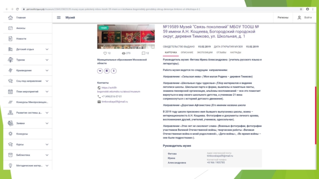Share via the Odnoklassniki icon

[x=114, y=71]
